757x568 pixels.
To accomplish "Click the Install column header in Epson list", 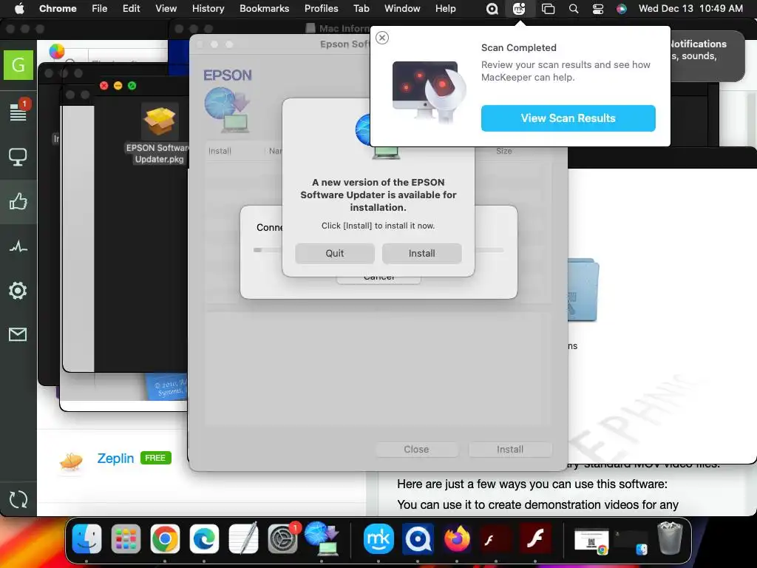I will click(x=220, y=151).
